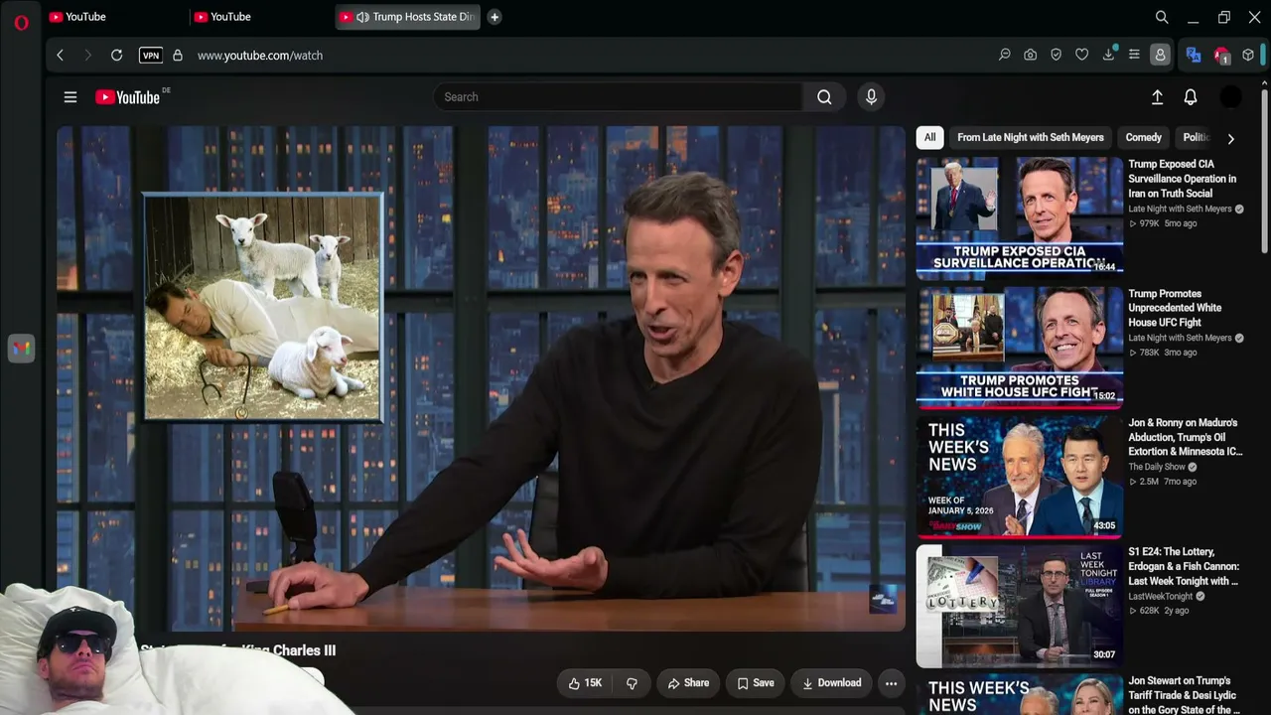Show site security lock info
The width and height of the screenshot is (1271, 715).
coord(178,56)
